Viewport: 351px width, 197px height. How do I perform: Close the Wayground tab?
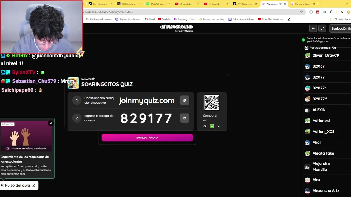point(285,4)
